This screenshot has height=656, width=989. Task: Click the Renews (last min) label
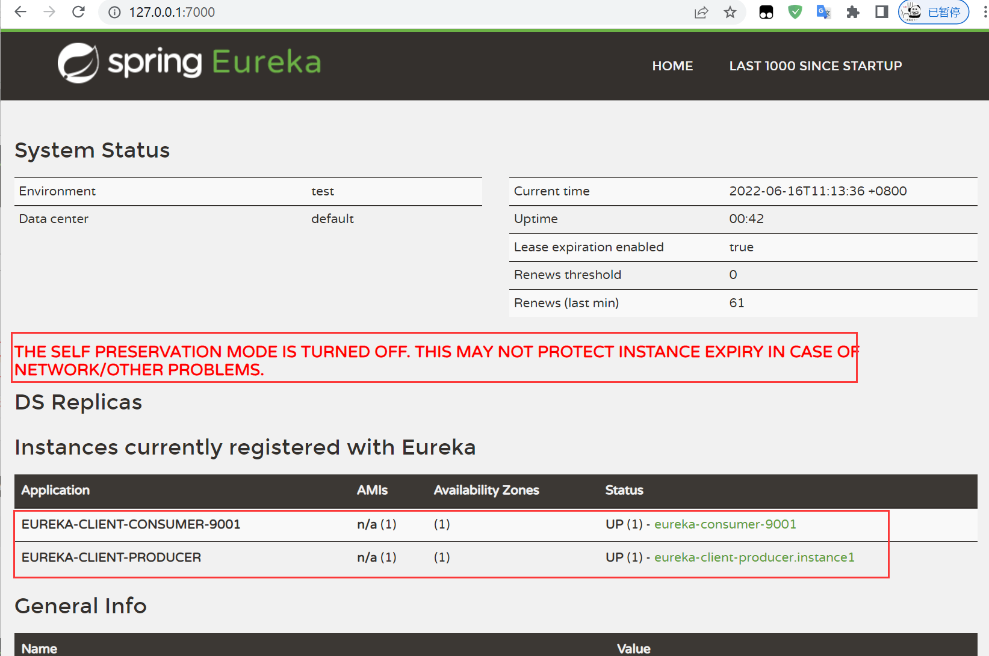(566, 303)
